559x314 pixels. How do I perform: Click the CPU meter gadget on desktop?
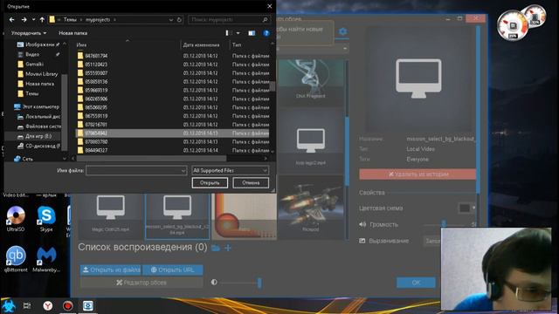[x=513, y=25]
